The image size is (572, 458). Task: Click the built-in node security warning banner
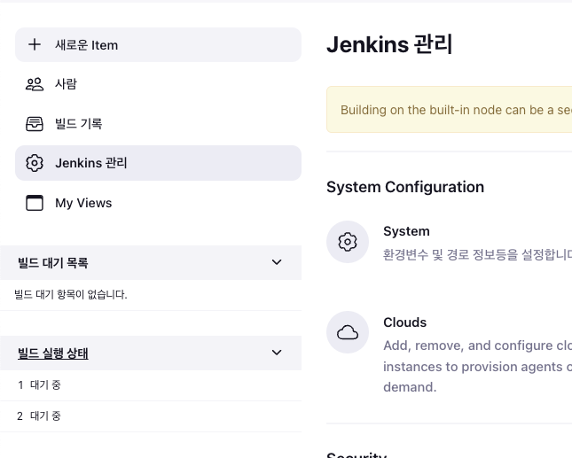tap(449, 110)
